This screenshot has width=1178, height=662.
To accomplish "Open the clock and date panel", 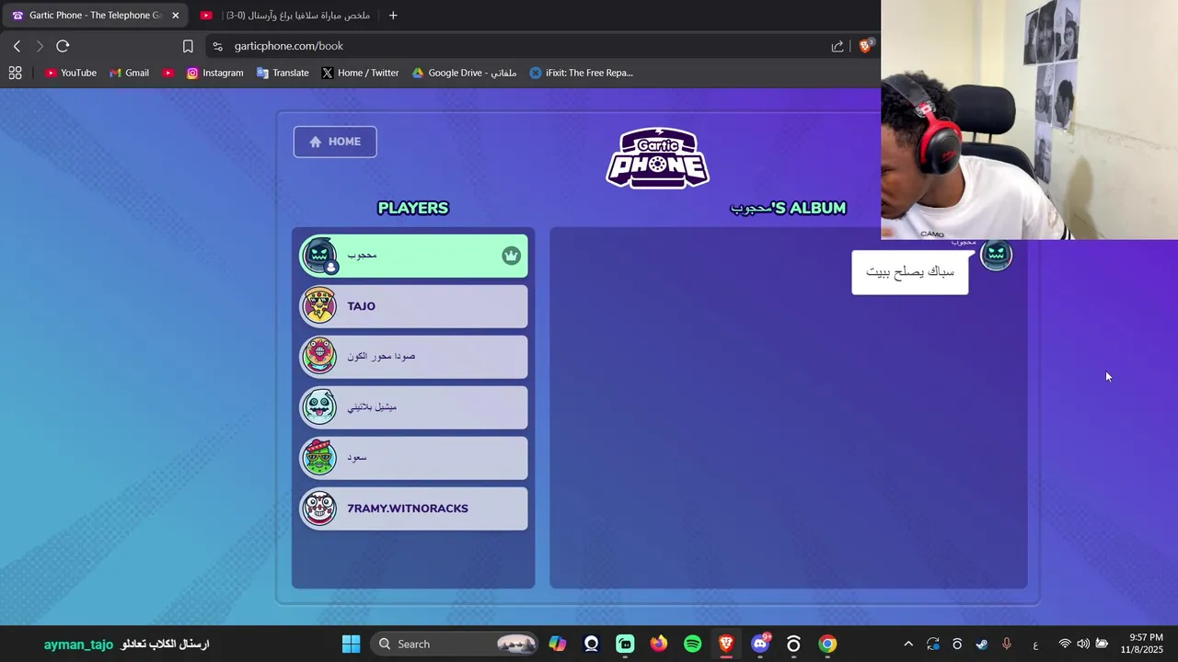I will point(1141,644).
